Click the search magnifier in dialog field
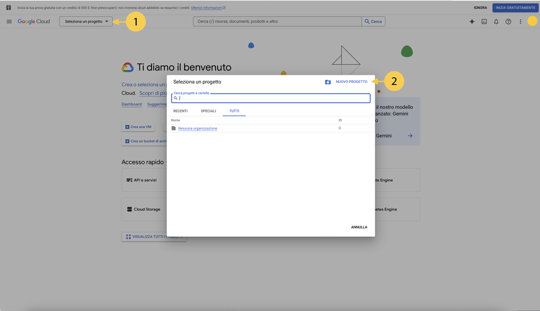Viewport: 540px width, 311px height. 175,98
